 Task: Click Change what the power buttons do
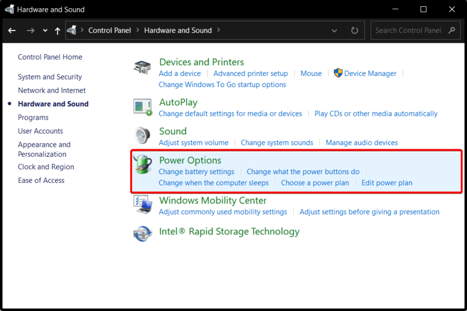pos(303,172)
